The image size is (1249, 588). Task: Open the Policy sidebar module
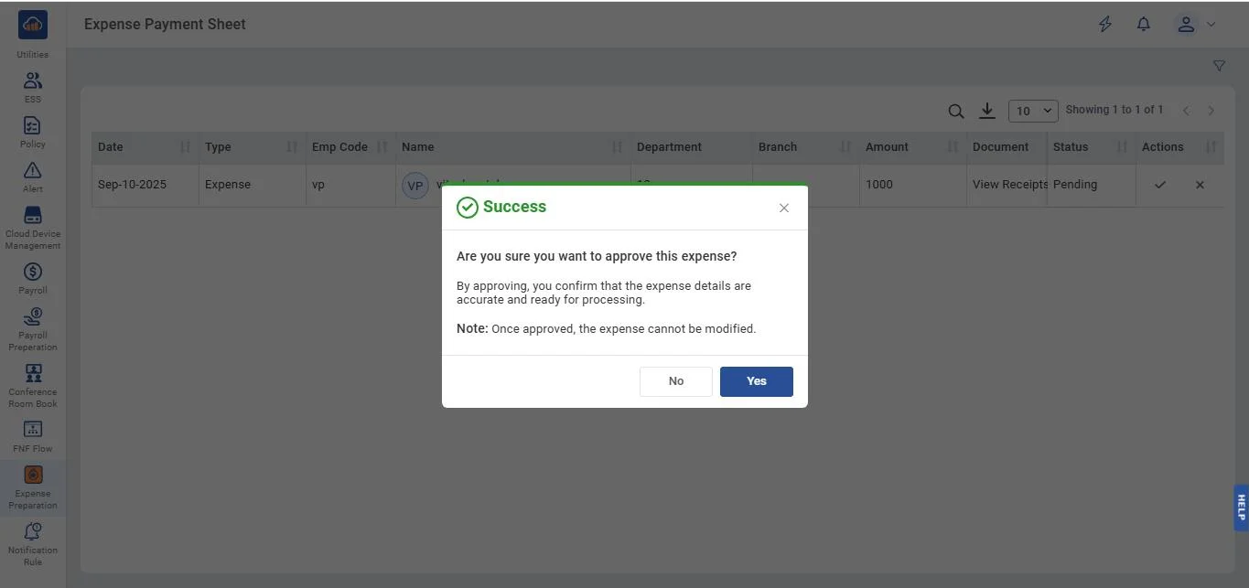point(32,132)
